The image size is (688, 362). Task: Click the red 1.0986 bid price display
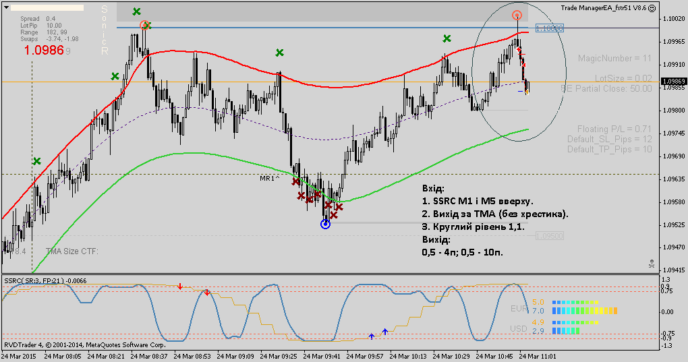(44, 51)
